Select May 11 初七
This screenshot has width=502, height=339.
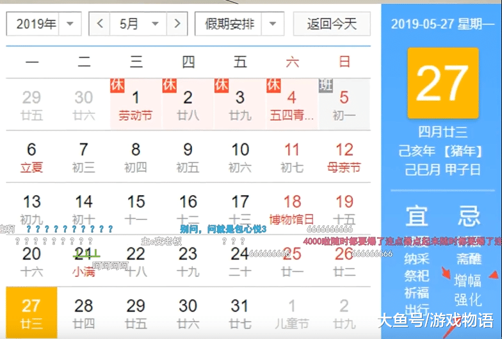click(x=292, y=157)
